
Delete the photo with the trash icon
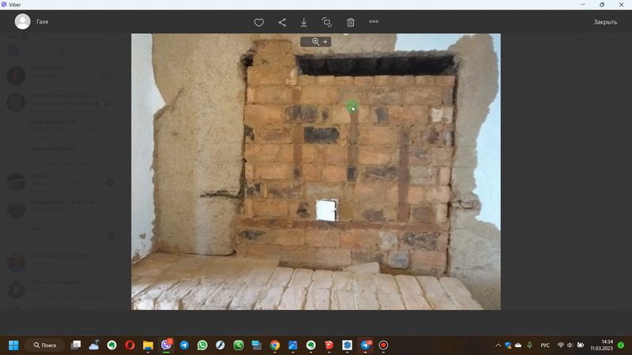click(x=351, y=22)
